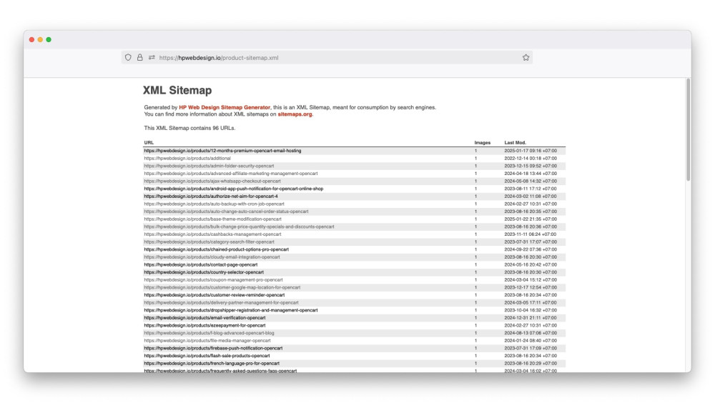715x418 pixels.
Task: Open the flash-sale-products-opencart link
Action: tap(207, 356)
